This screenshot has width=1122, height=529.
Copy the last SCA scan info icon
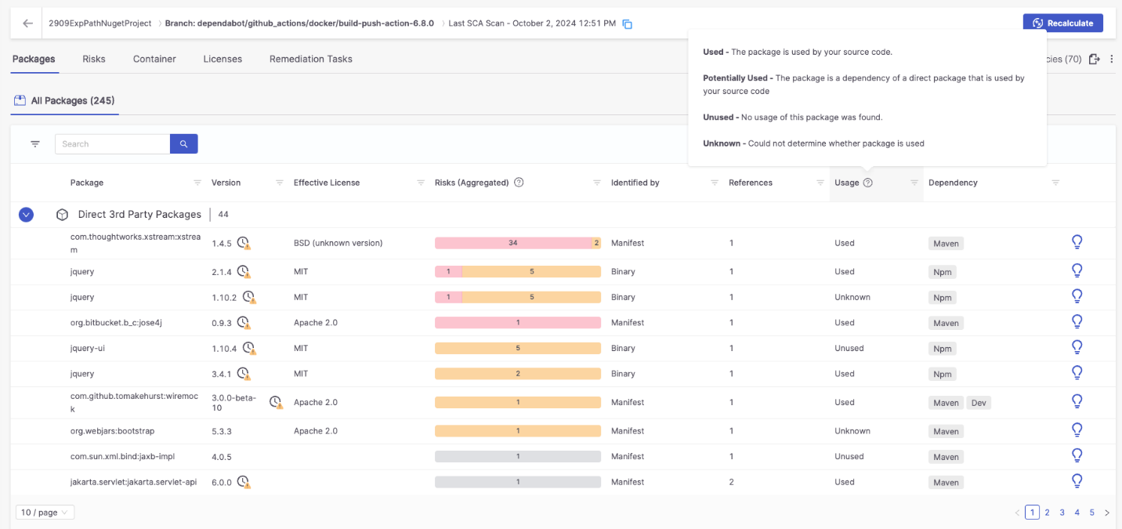pyautogui.click(x=628, y=24)
